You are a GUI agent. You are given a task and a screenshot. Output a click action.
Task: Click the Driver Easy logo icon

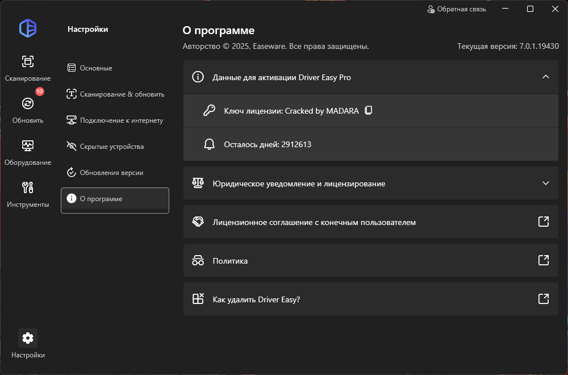(x=28, y=28)
